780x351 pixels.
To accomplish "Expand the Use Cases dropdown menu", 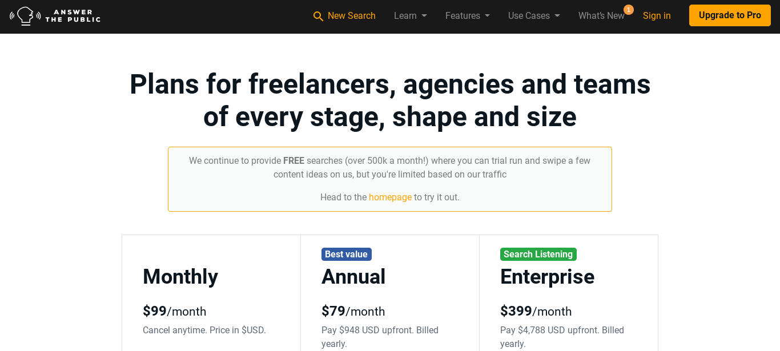I will (534, 16).
